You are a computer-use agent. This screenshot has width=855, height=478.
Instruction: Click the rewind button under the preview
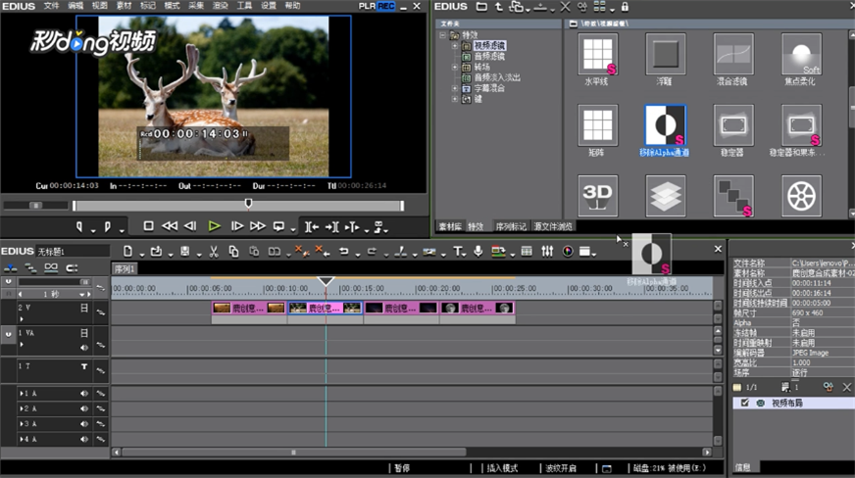(x=170, y=226)
